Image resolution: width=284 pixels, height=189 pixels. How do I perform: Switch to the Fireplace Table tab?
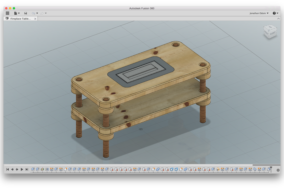20,19
